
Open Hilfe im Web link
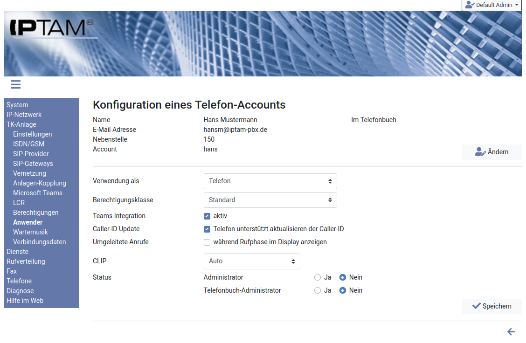pos(25,301)
